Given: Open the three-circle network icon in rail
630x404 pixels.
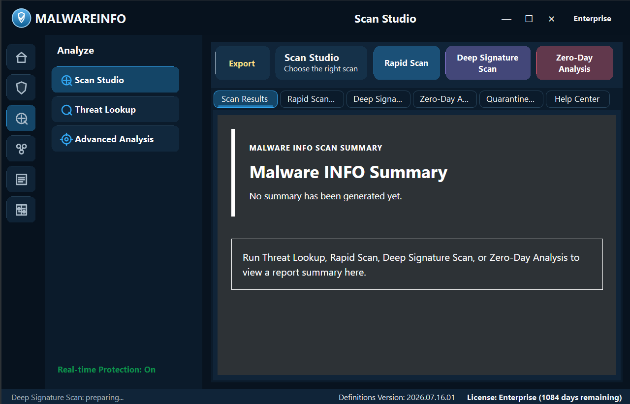Looking at the screenshot, I should tap(21, 149).
